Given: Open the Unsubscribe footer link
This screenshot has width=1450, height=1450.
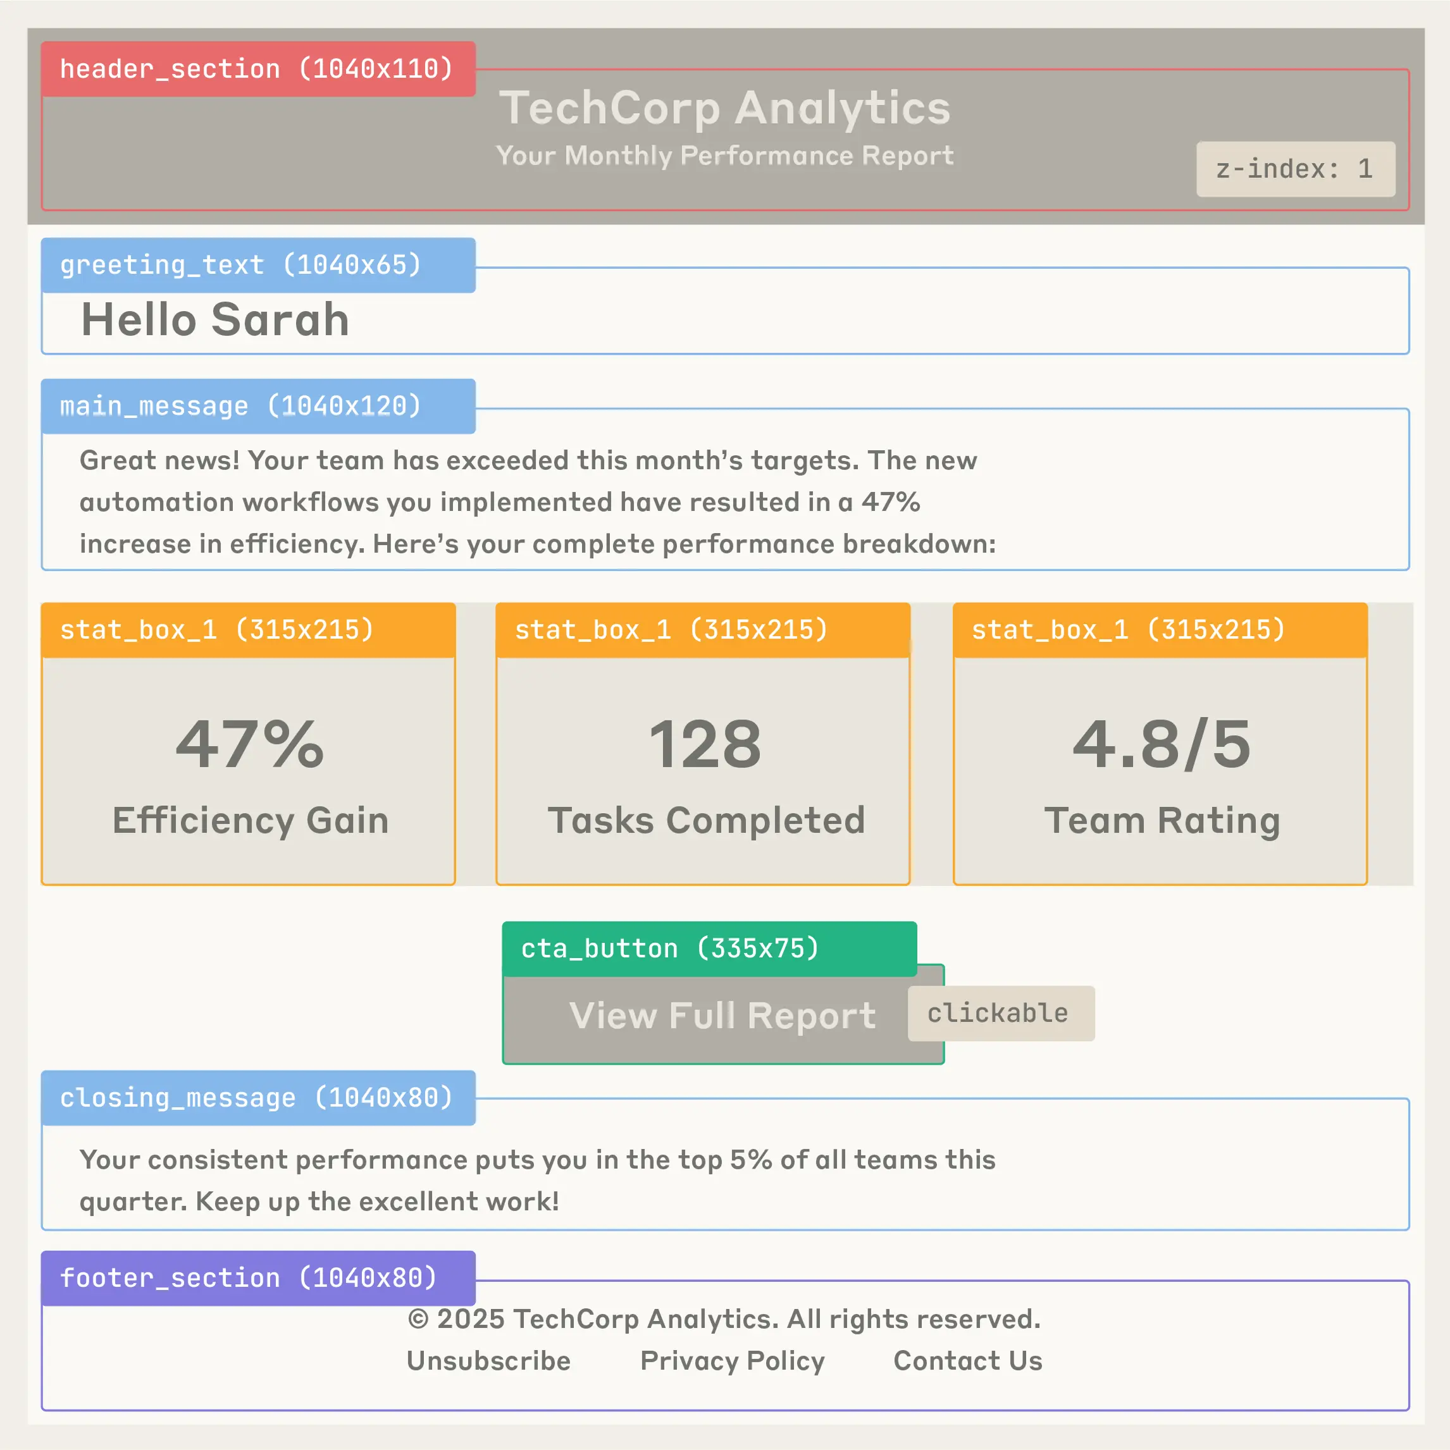Looking at the screenshot, I should click(x=488, y=1361).
